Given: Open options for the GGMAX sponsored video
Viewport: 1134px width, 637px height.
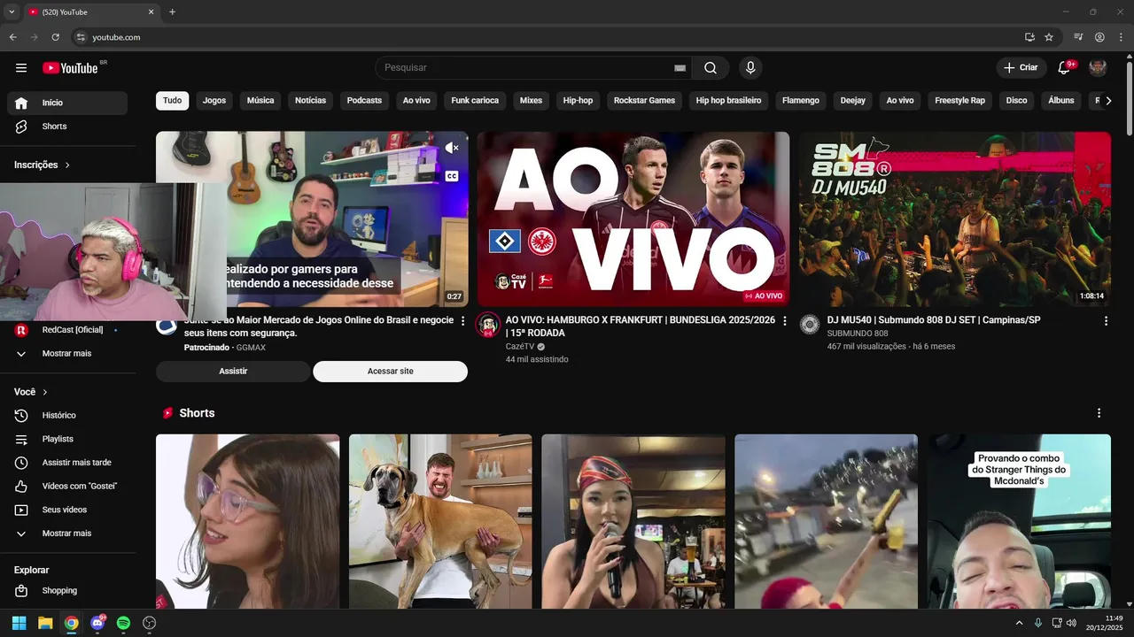Looking at the screenshot, I should click(462, 321).
